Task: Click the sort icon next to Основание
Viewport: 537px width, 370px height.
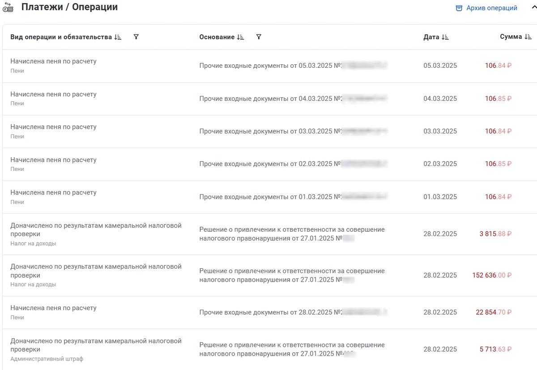Action: 240,37
